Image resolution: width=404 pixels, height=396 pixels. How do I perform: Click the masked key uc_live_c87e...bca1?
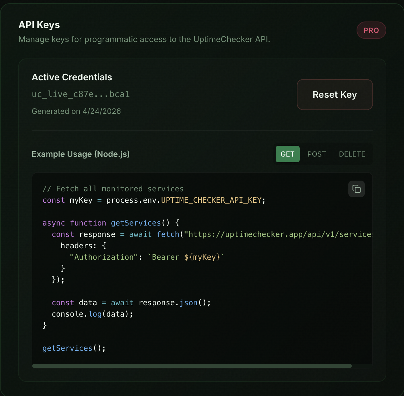[81, 94]
